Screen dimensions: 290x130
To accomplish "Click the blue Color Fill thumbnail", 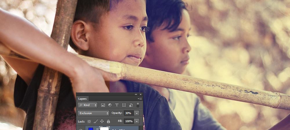I will [x=91, y=129].
